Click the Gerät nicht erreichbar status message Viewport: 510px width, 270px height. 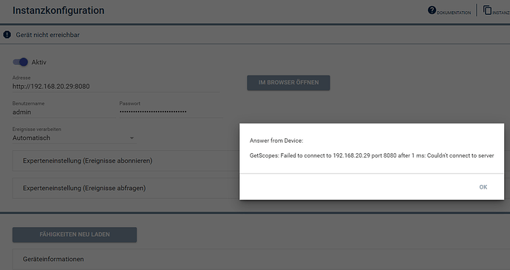pyautogui.click(x=47, y=35)
